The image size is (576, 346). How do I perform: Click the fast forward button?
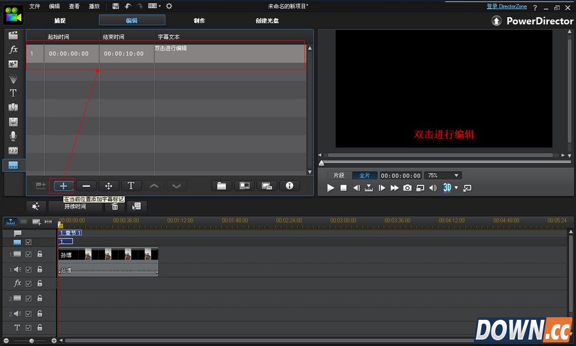pyautogui.click(x=395, y=188)
